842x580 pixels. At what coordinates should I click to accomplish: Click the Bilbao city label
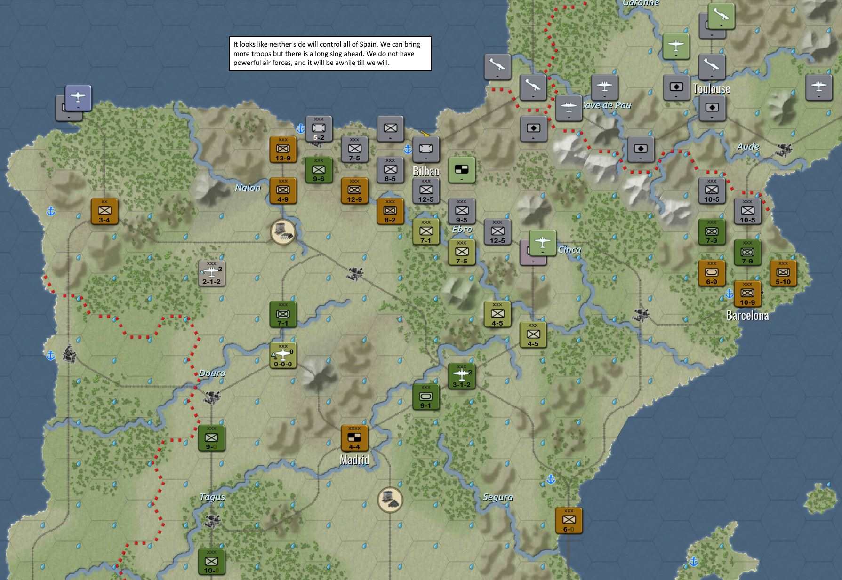pyautogui.click(x=425, y=171)
